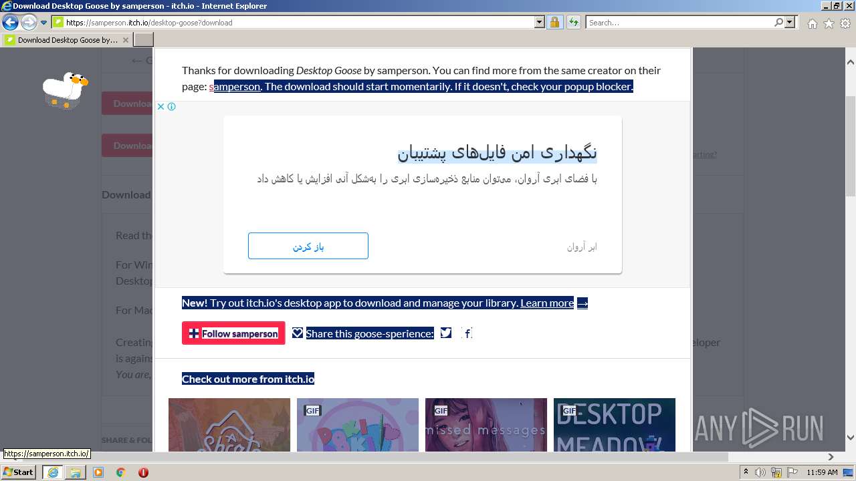The height and width of the screenshot is (481, 856).
Task: Open Windows Explorer folder taskbar icon
Action: [76, 472]
